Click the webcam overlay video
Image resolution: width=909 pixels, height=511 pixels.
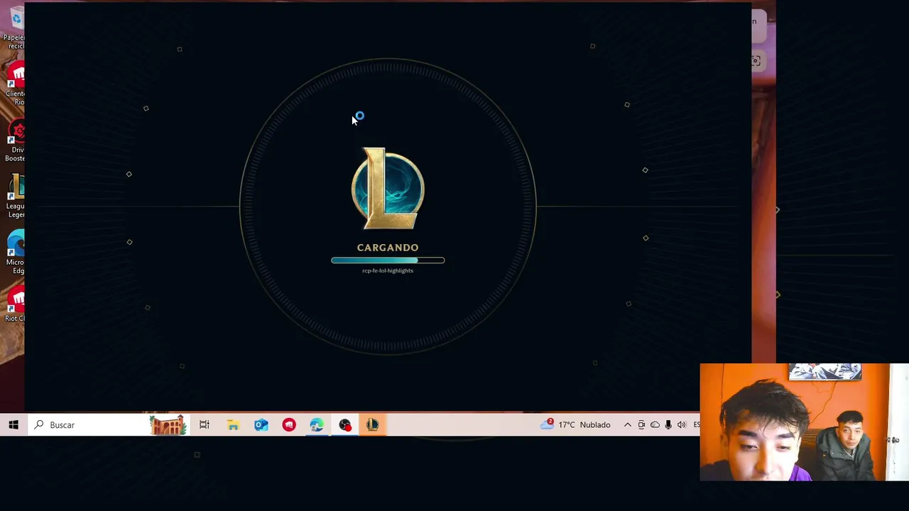pyautogui.click(x=804, y=422)
